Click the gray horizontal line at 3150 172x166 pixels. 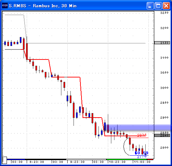(86, 43)
